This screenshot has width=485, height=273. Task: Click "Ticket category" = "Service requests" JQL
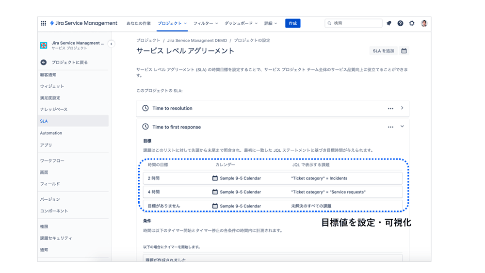tap(328, 192)
